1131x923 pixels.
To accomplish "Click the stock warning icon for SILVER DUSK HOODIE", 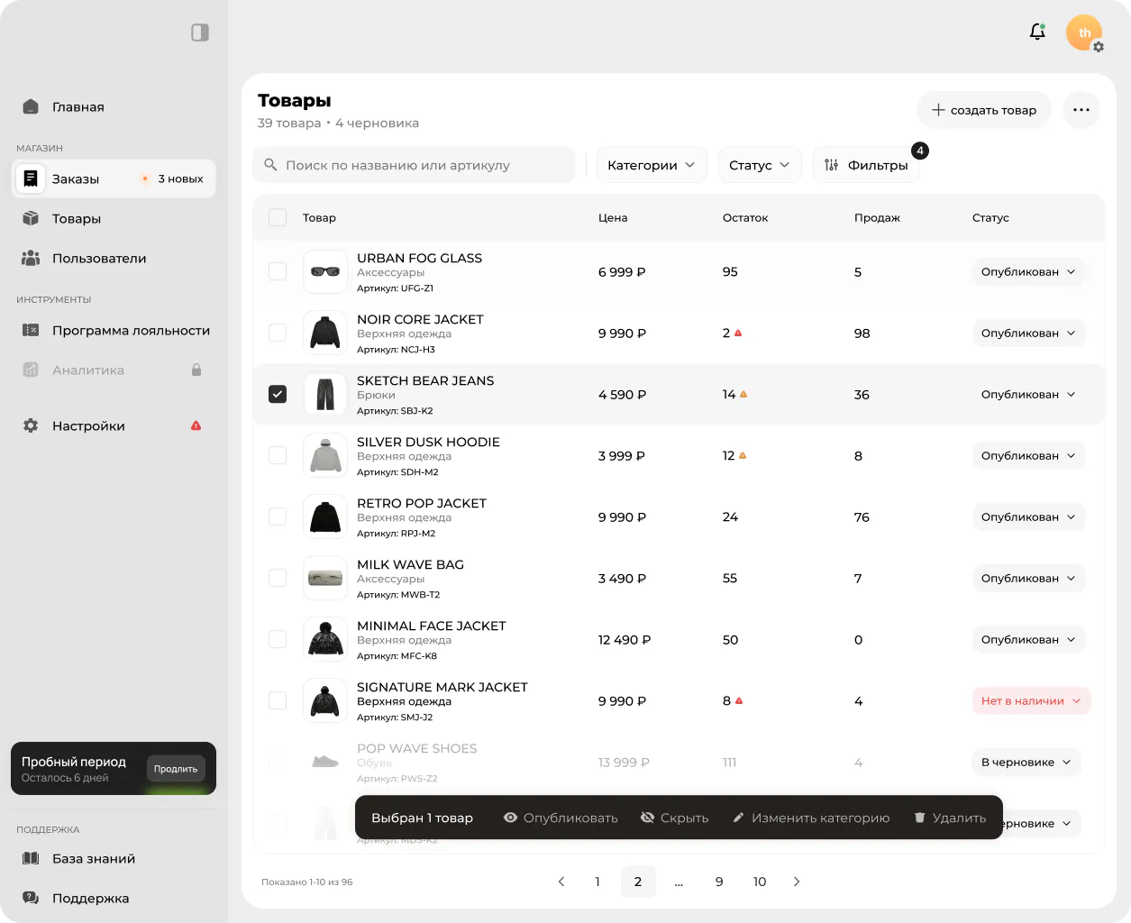I will click(743, 456).
